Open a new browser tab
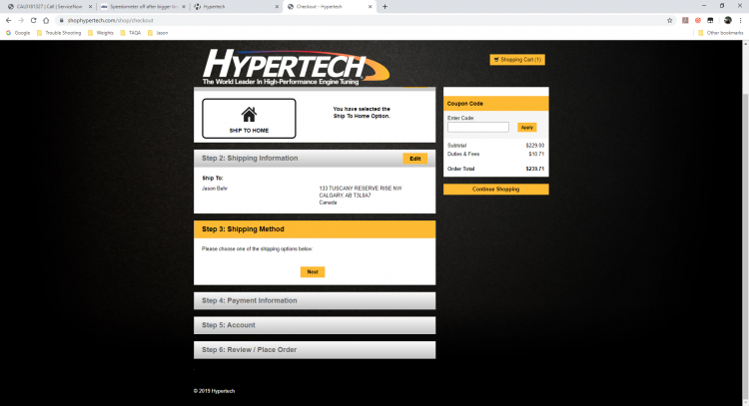Image resolution: width=749 pixels, height=406 pixels. coord(385,7)
